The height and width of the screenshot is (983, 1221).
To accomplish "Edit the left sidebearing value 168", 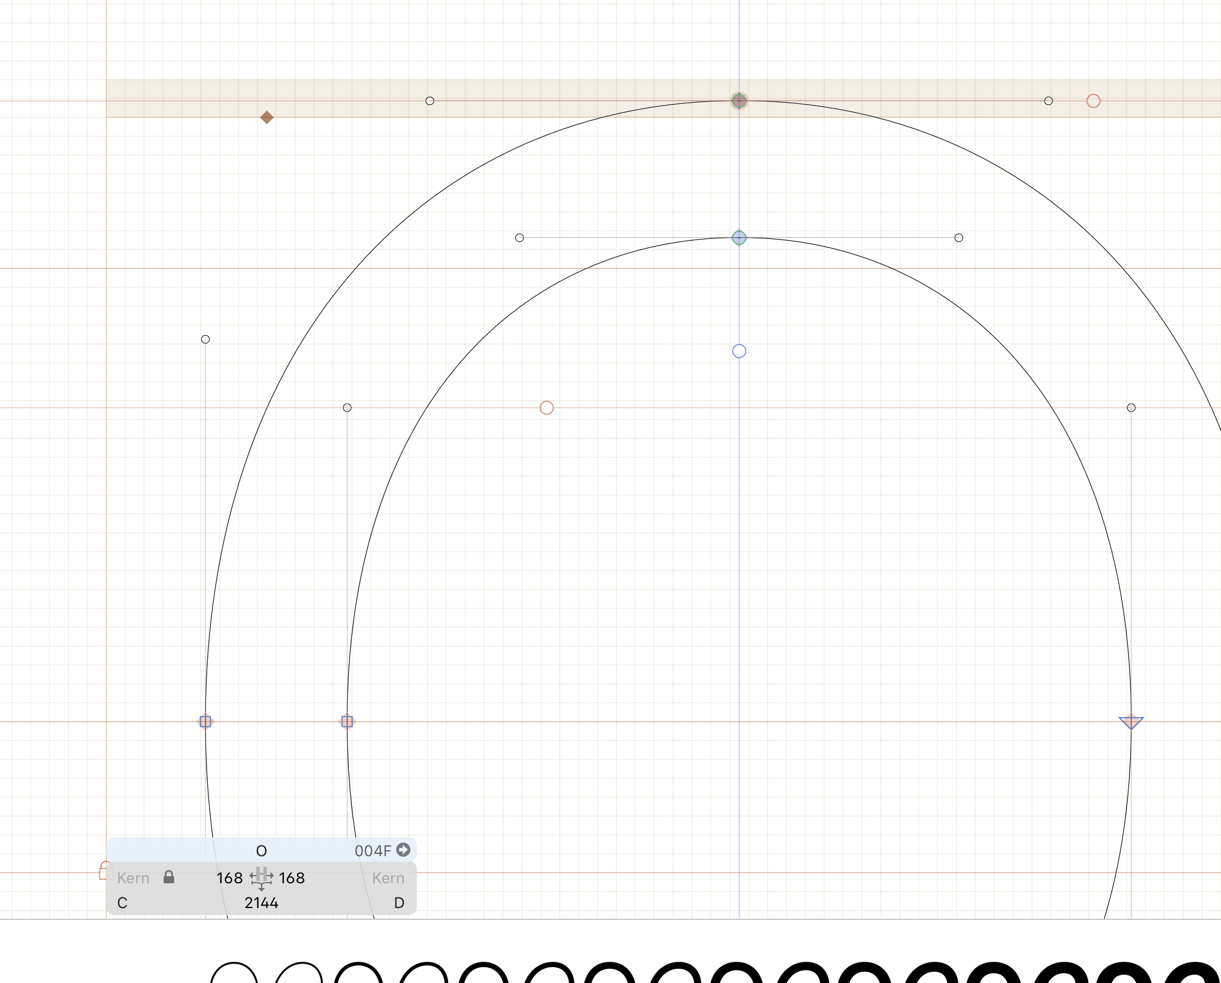I will click(229, 878).
